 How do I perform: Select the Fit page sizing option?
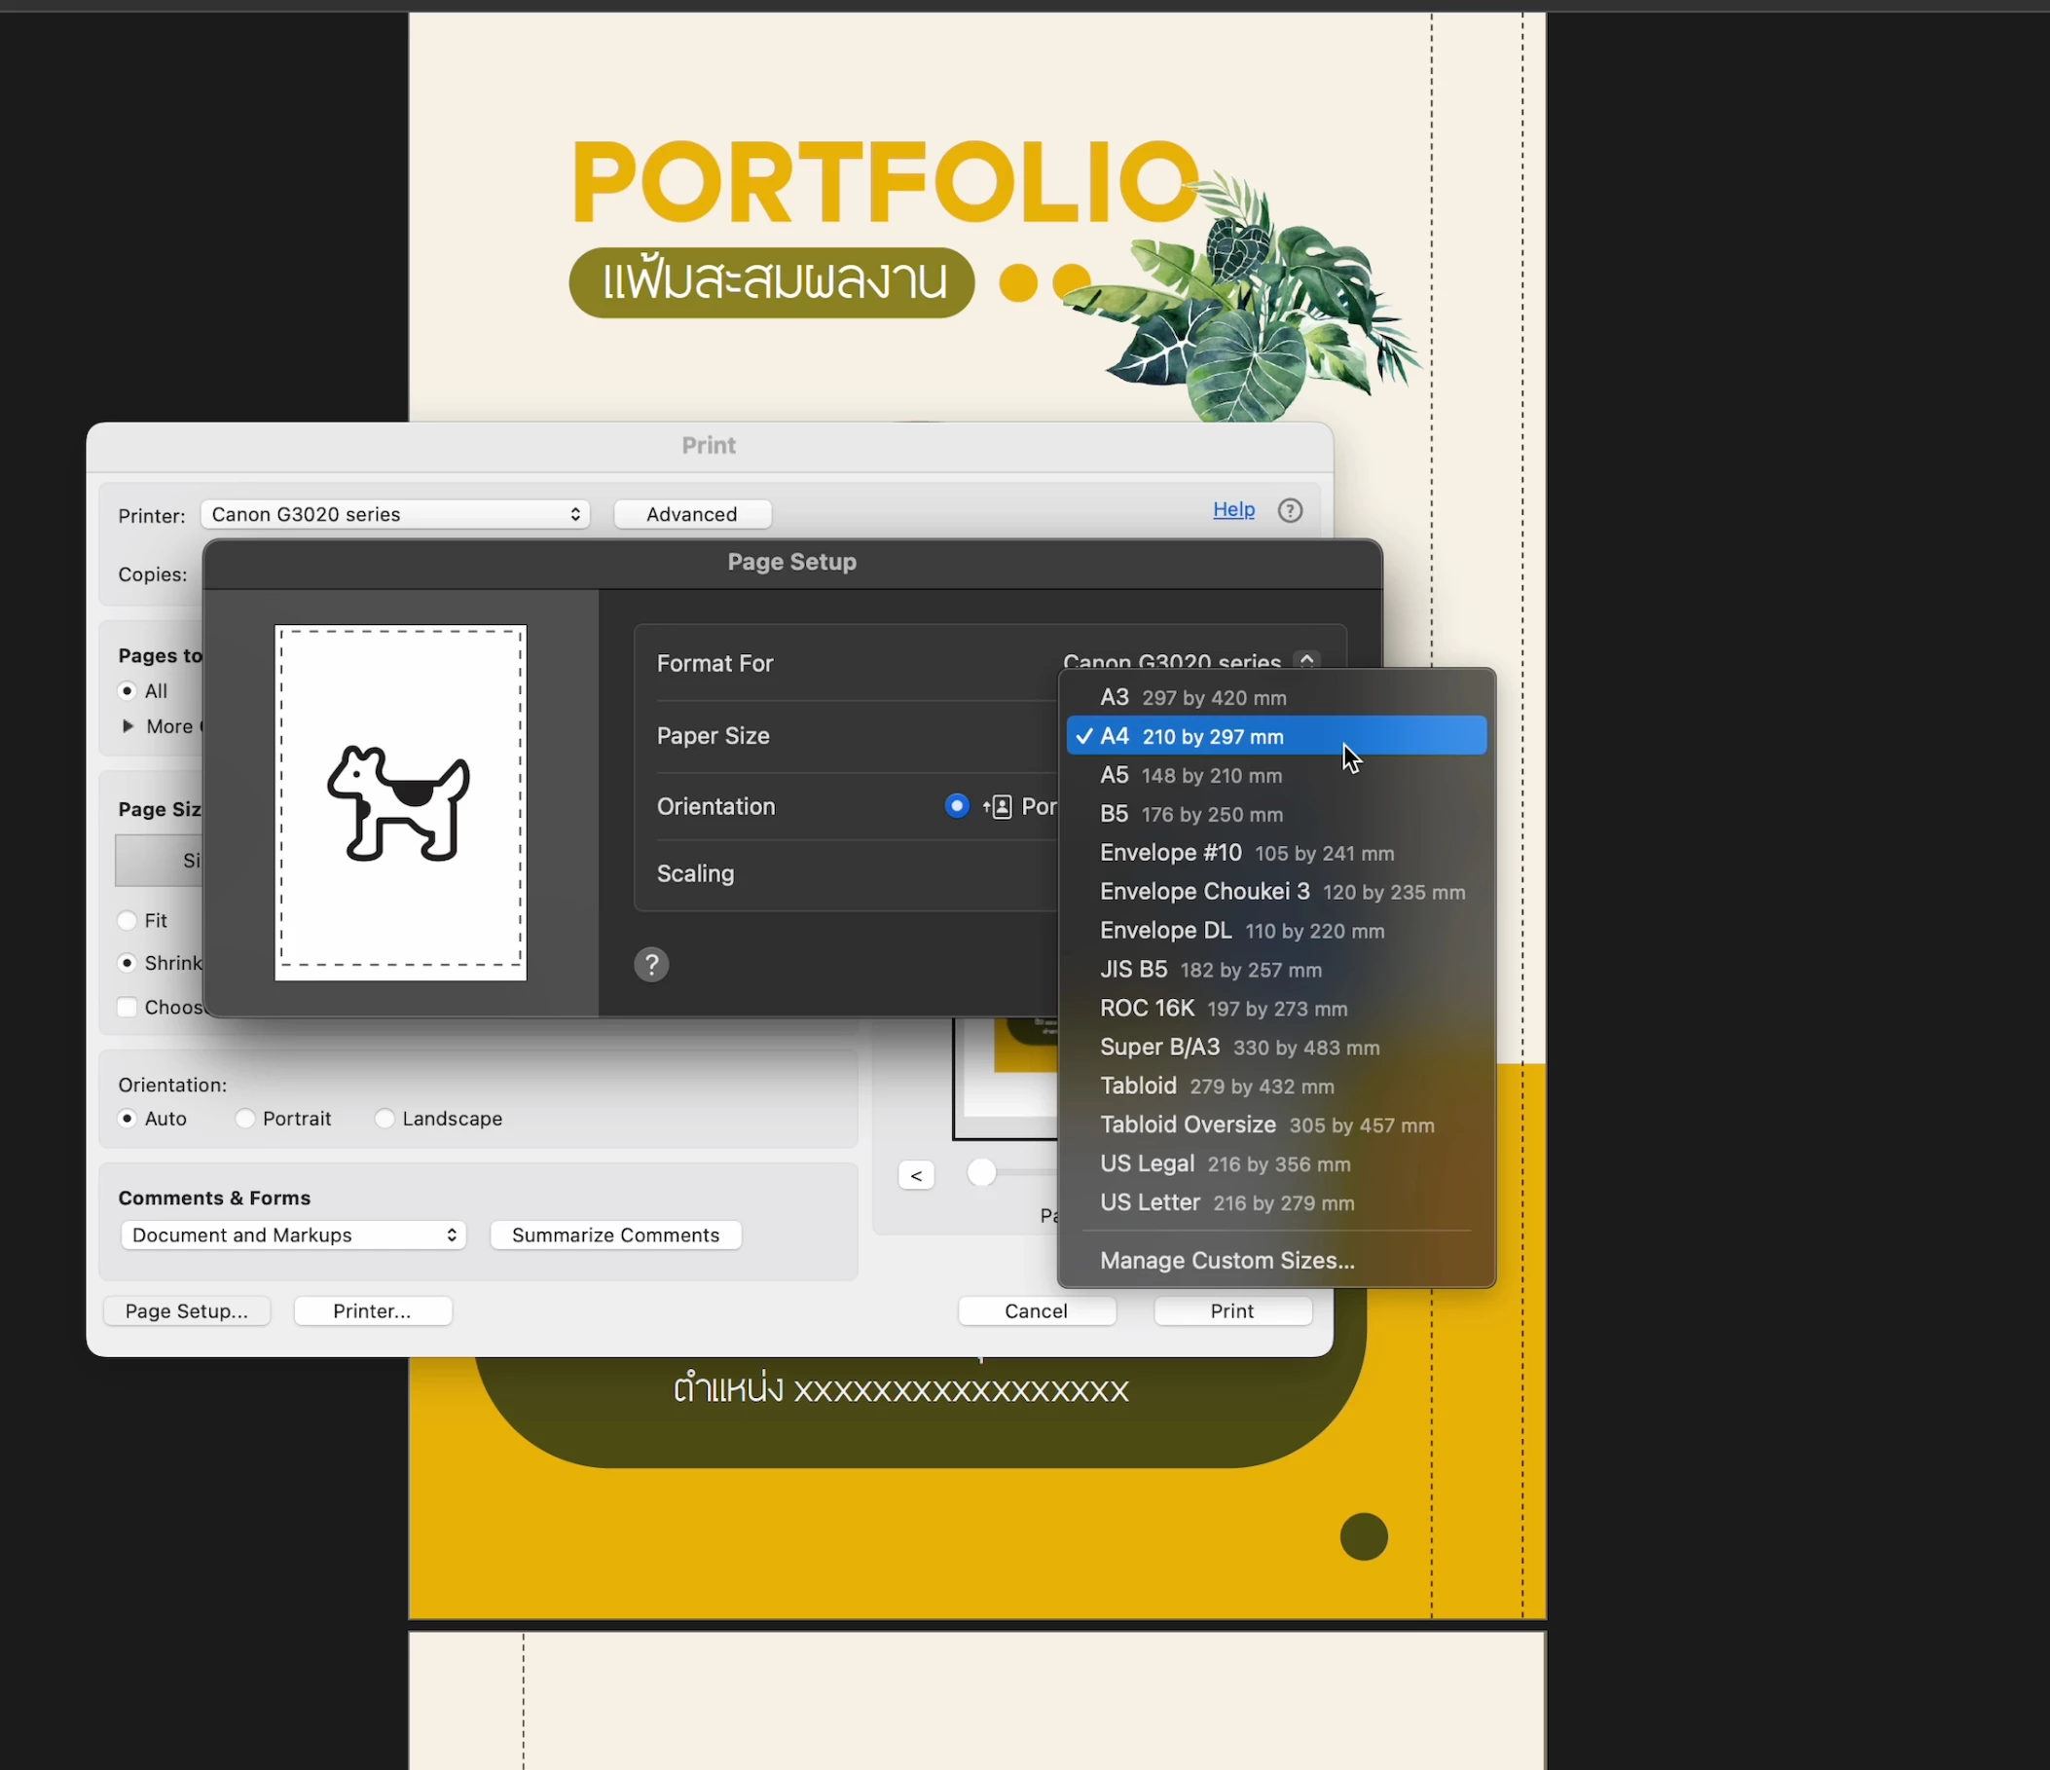128,921
